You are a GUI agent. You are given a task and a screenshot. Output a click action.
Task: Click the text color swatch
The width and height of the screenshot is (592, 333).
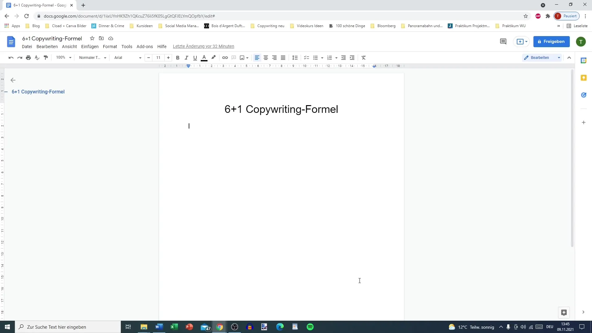pyautogui.click(x=204, y=57)
